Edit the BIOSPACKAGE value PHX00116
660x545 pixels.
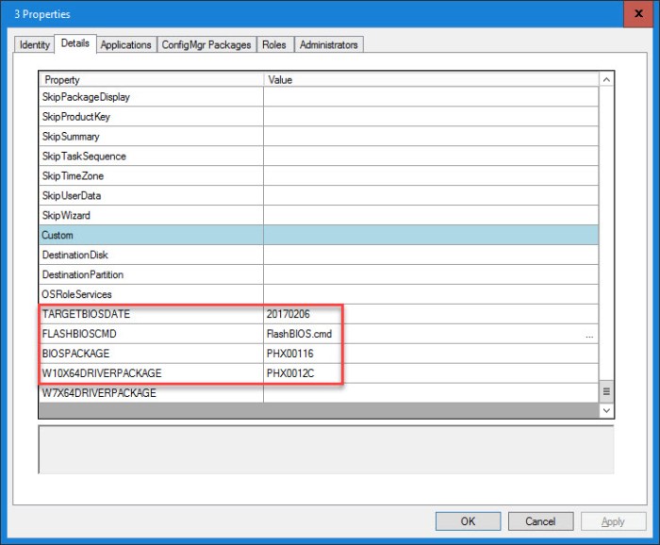click(429, 354)
